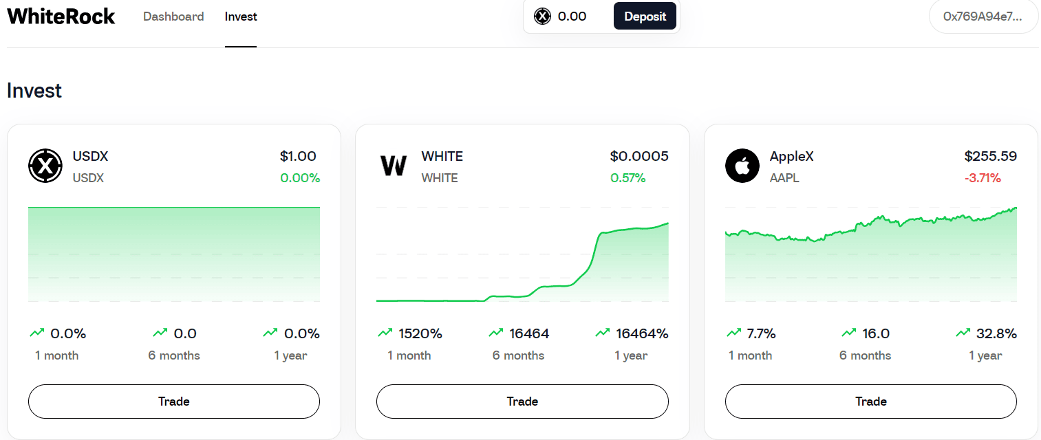Click the balance coin icon beside 0.00

pos(543,16)
